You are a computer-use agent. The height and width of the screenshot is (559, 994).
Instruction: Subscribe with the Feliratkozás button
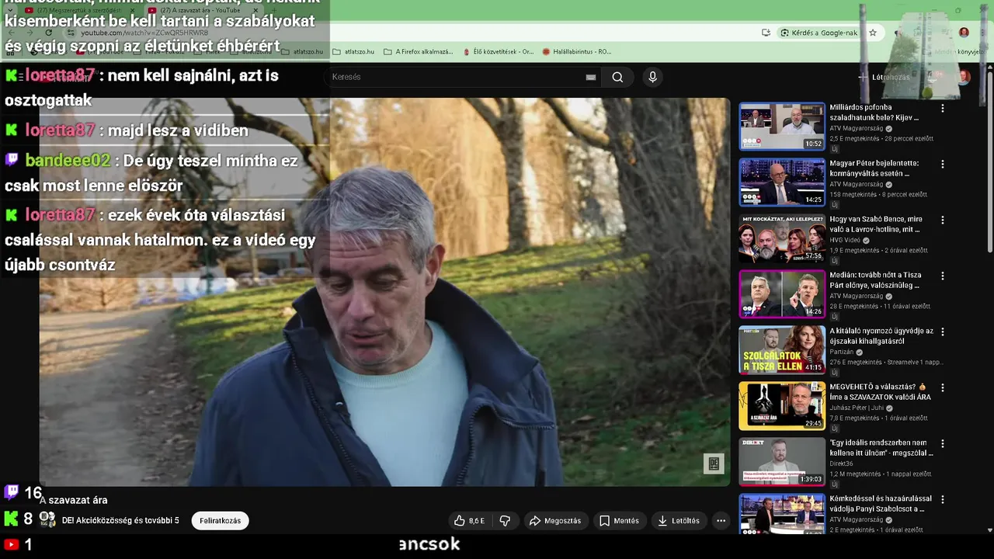220,521
